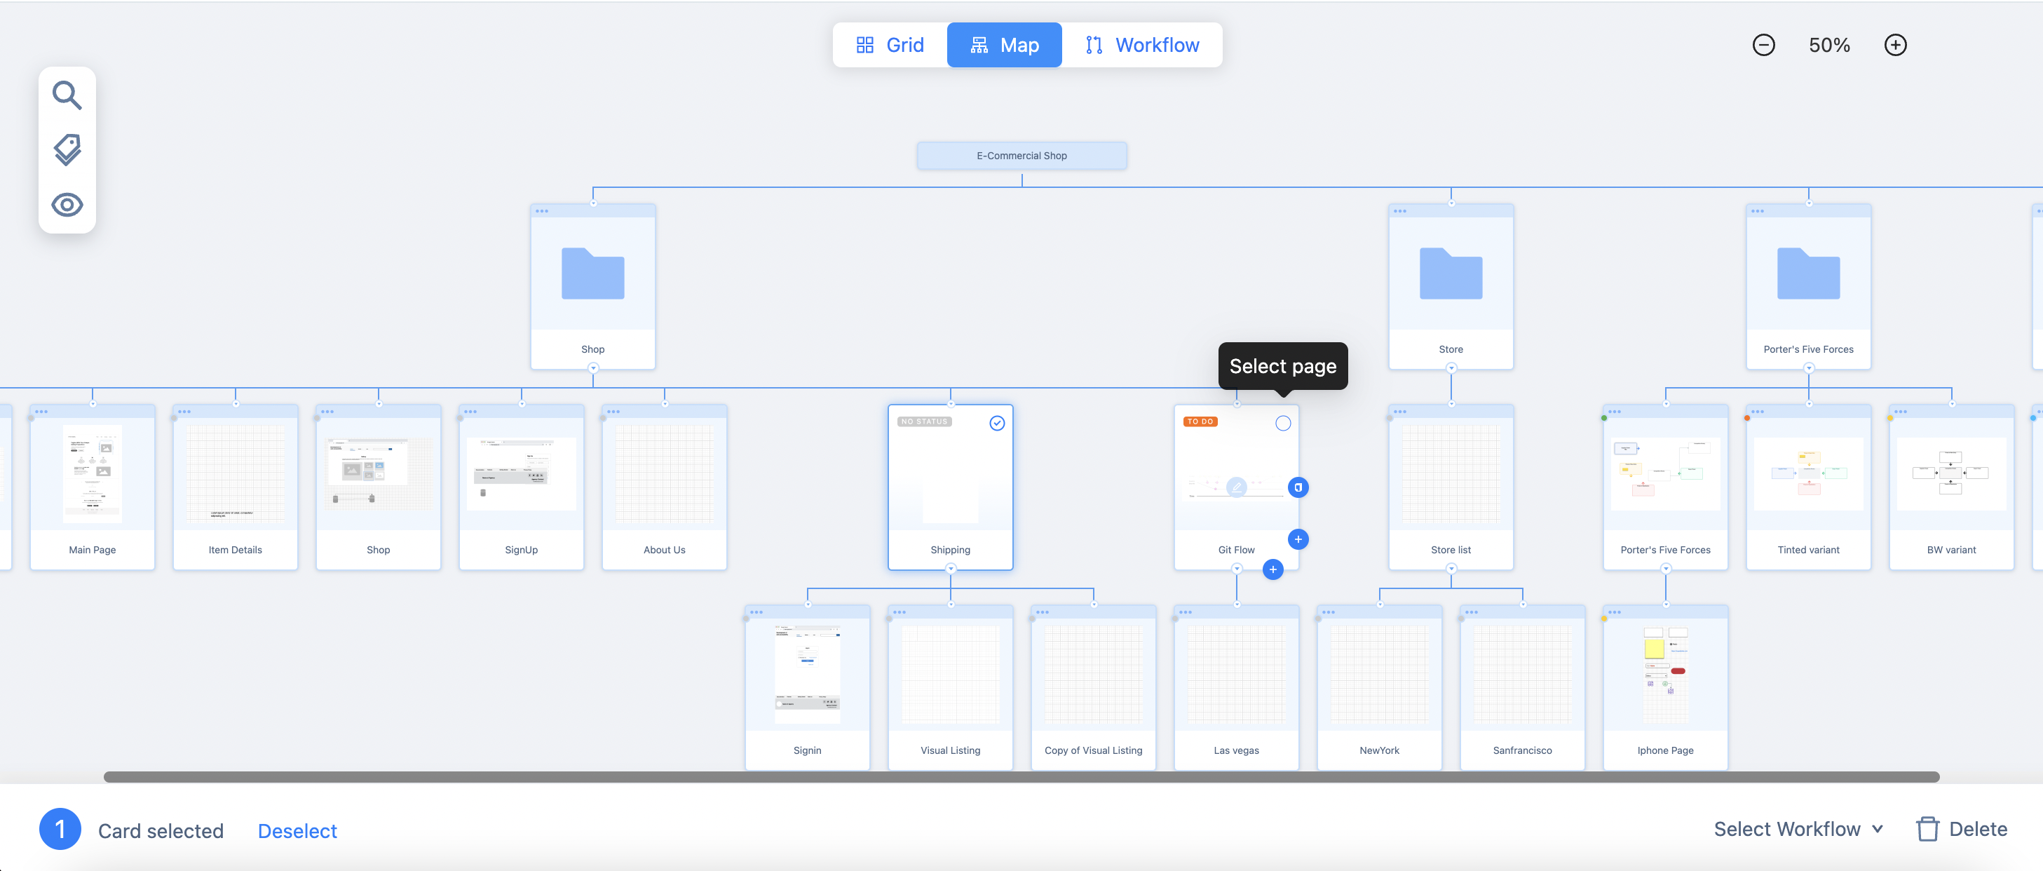Add child page below Git Flow

click(x=1272, y=569)
